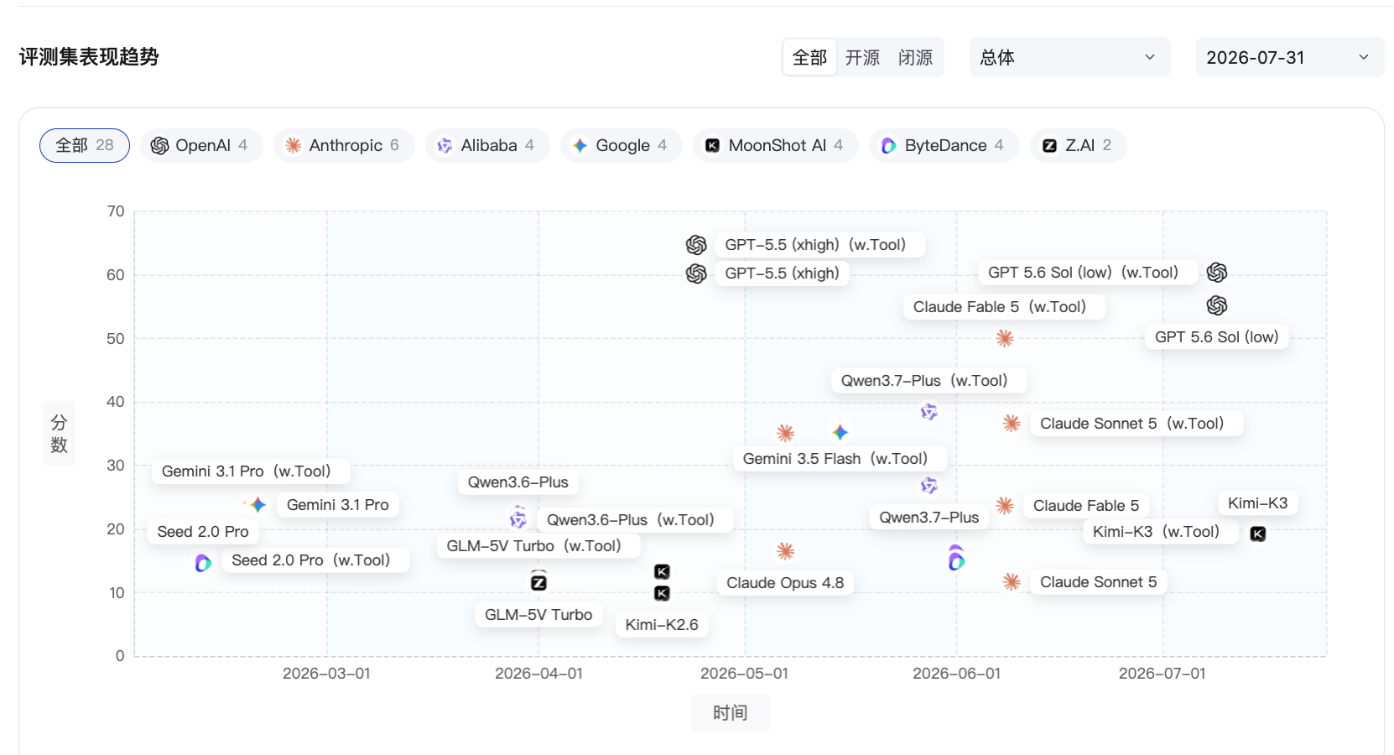Click the GPT-5.5 (xhigh) (w.Tool) label
The width and height of the screenshot is (1394, 755).
click(820, 245)
